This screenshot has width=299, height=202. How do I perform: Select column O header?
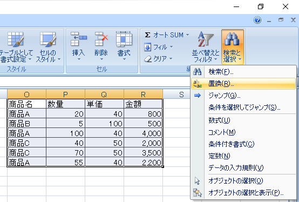(x=26, y=94)
